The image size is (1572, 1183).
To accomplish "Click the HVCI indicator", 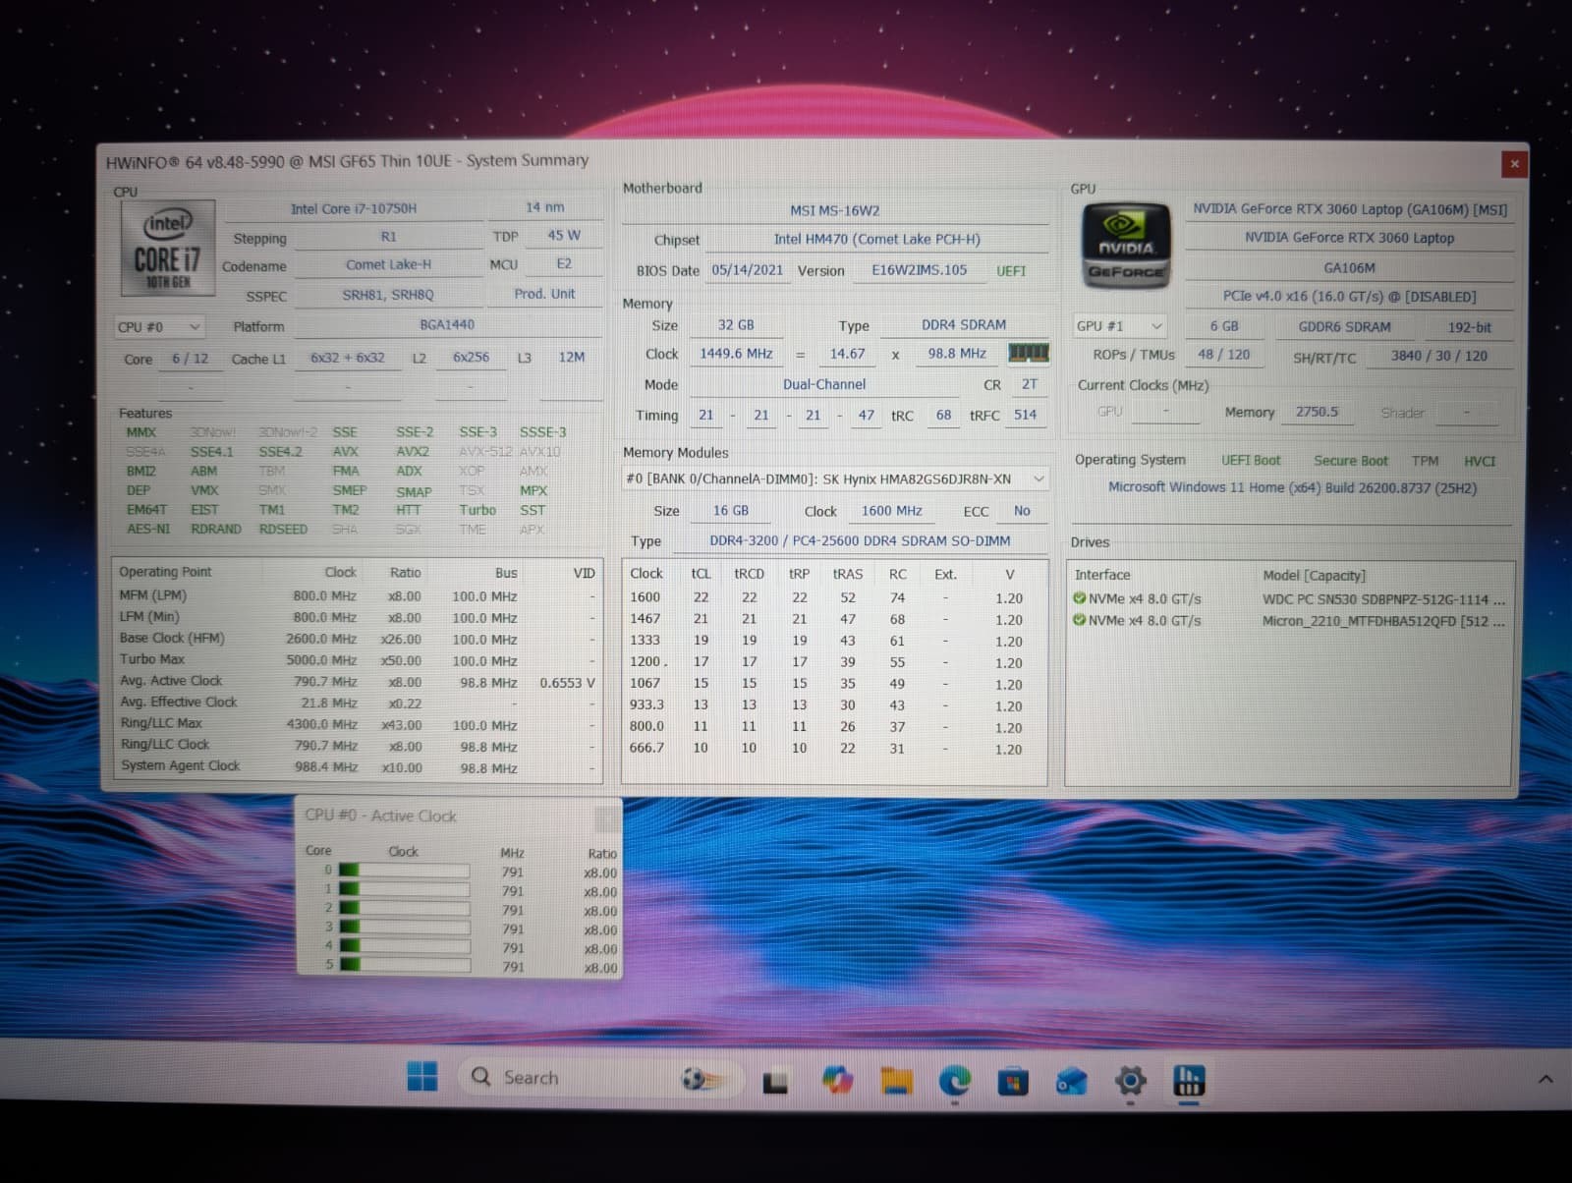I will coord(1480,461).
